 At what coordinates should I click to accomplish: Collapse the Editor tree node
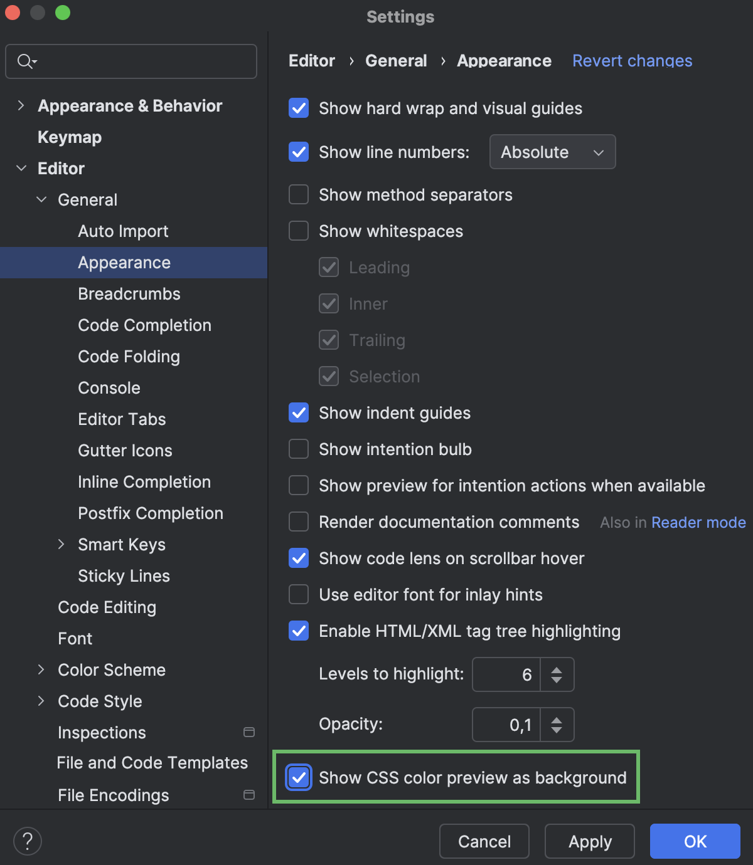click(21, 168)
